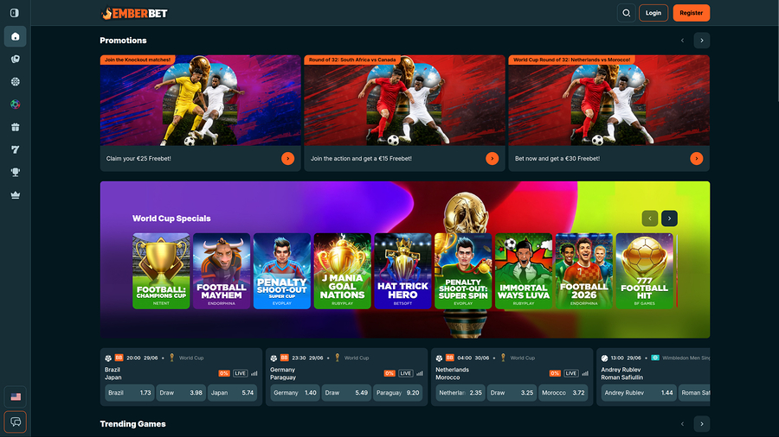Go to previous World Cup Specials games
The image size is (779, 437).
click(x=650, y=218)
